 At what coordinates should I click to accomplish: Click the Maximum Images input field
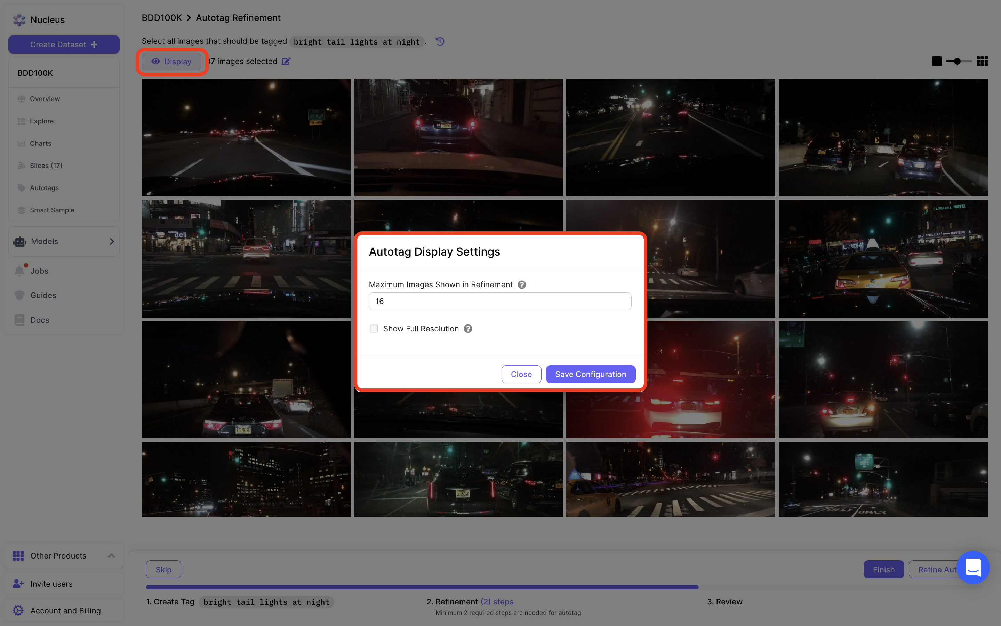[x=500, y=302]
